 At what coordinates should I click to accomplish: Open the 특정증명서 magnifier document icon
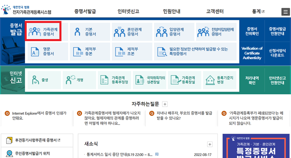pyautogui.click(x=162, y=52)
